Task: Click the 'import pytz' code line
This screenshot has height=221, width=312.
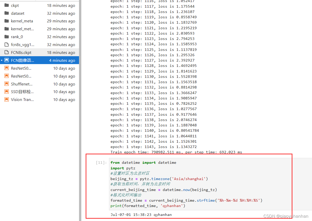Action: (x=123, y=168)
